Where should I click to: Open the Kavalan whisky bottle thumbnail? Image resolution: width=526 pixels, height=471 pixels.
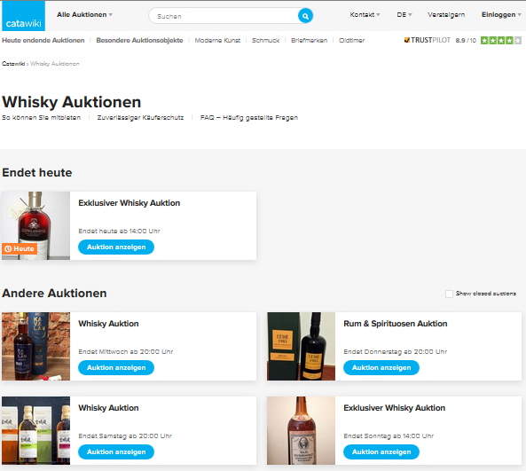pyautogui.click(x=35, y=346)
